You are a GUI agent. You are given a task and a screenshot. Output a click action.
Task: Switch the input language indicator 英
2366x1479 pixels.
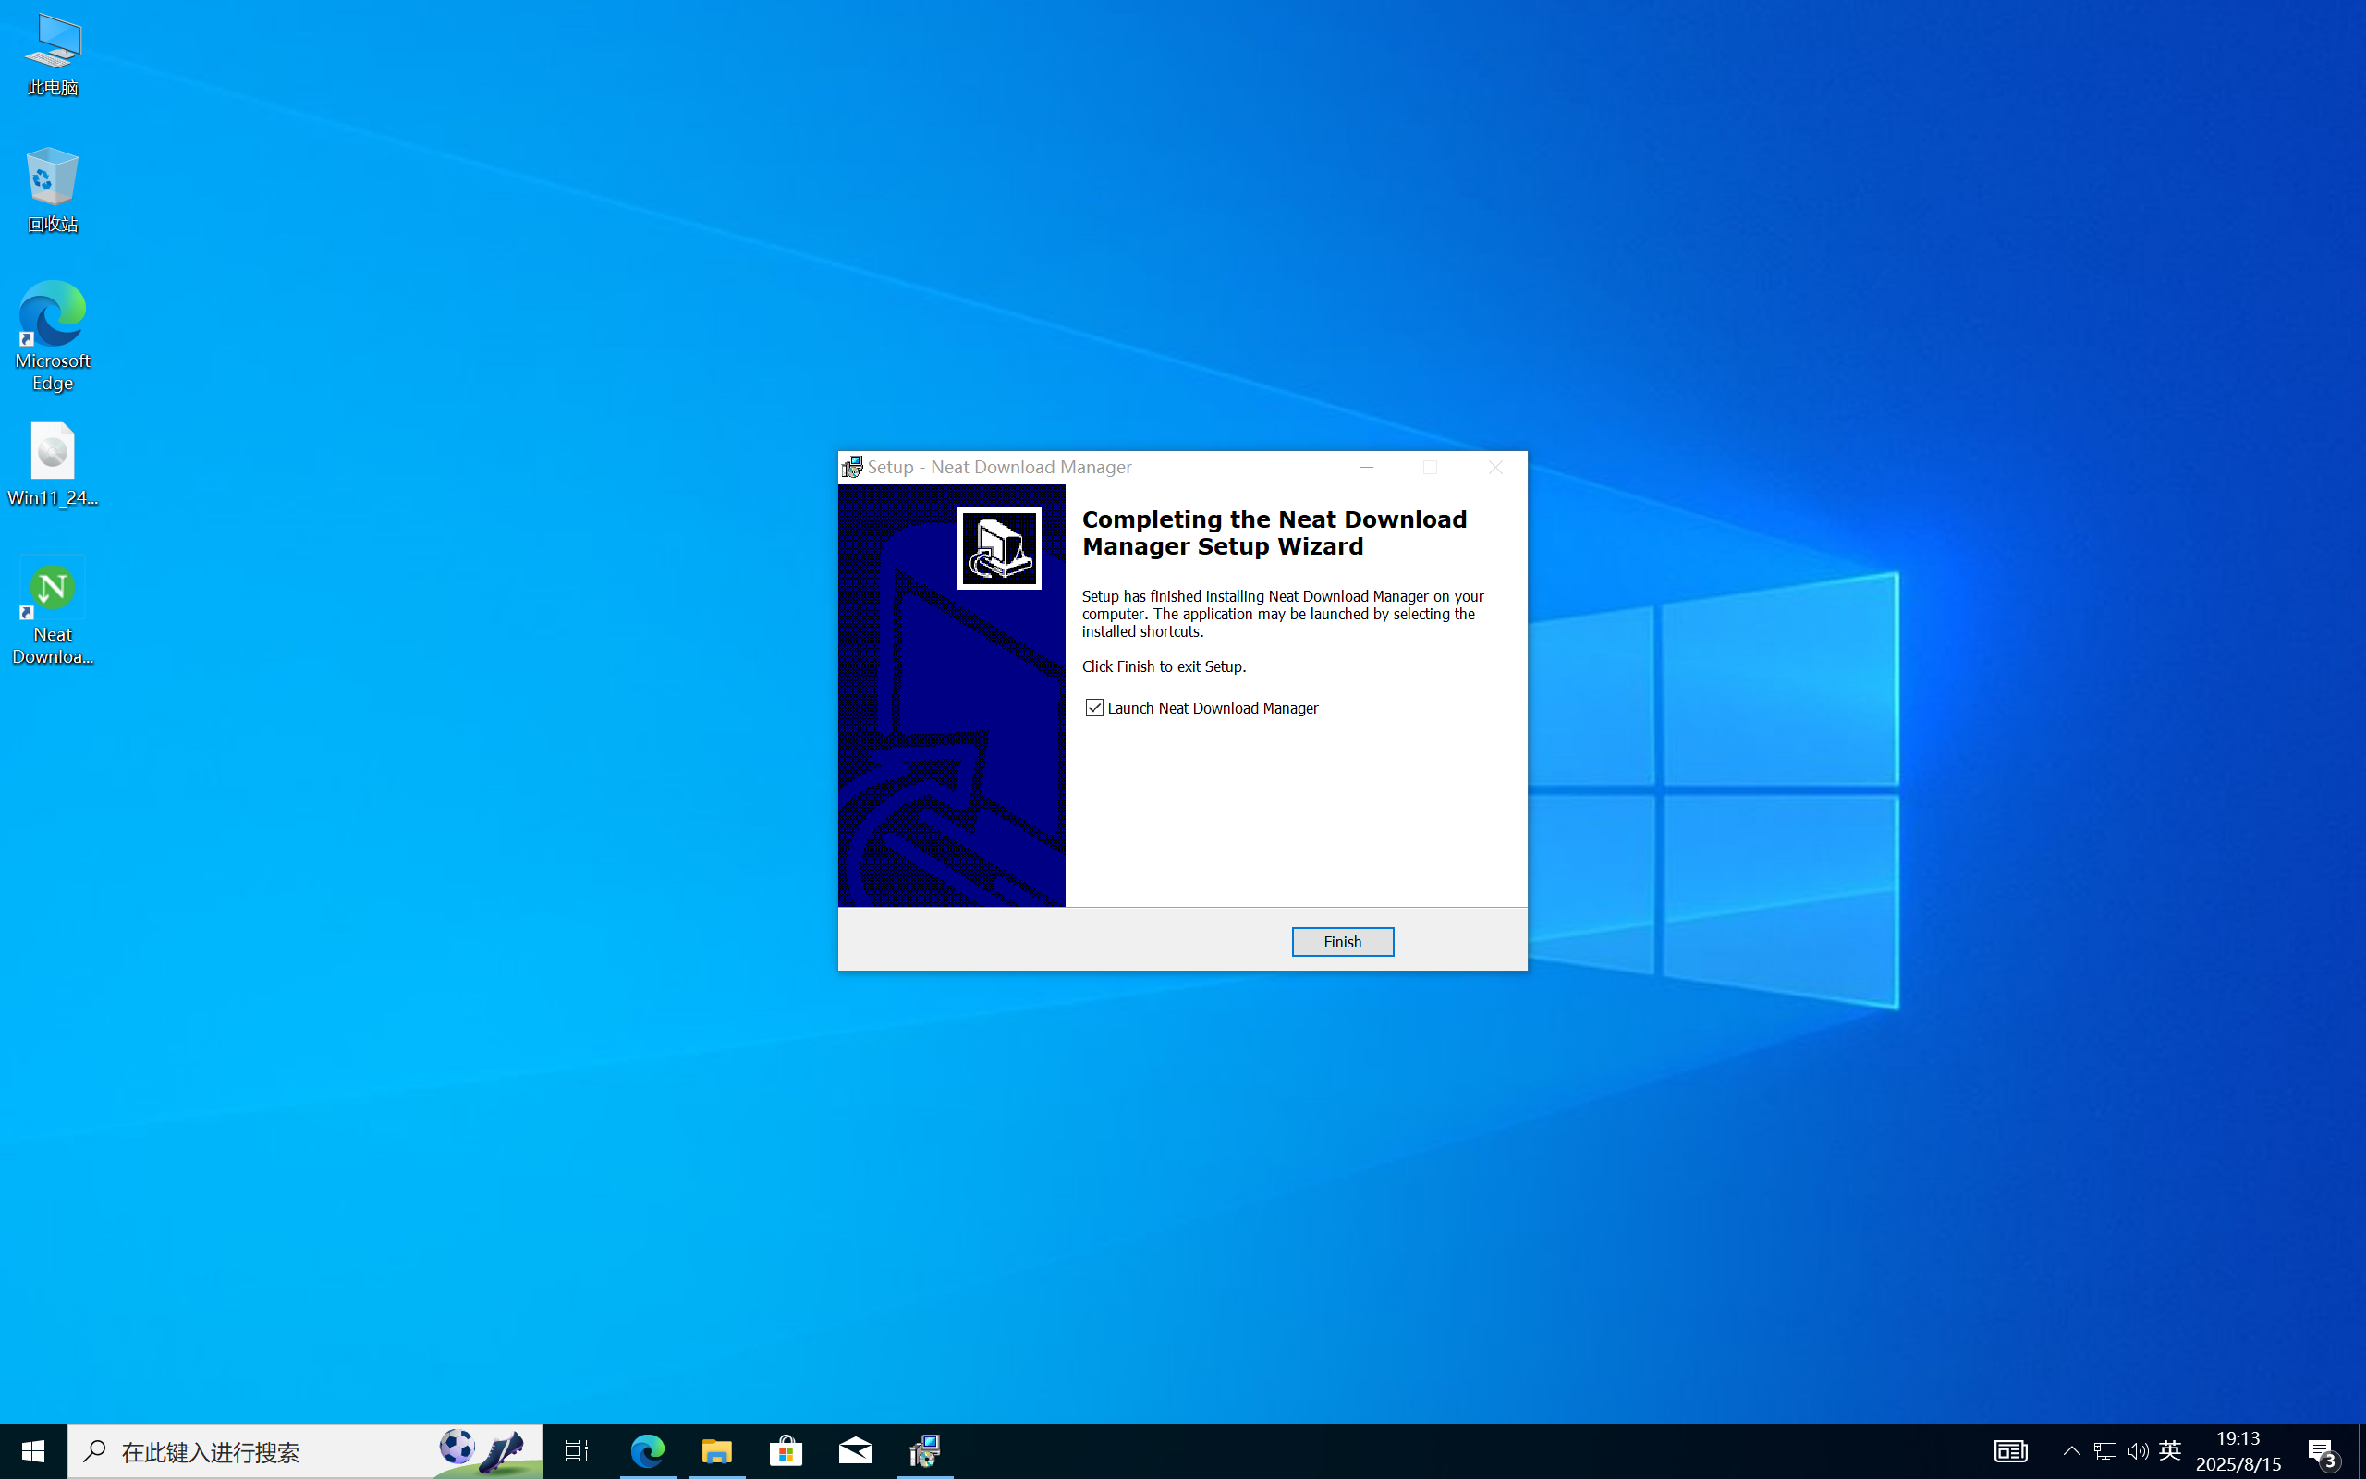point(2169,1450)
